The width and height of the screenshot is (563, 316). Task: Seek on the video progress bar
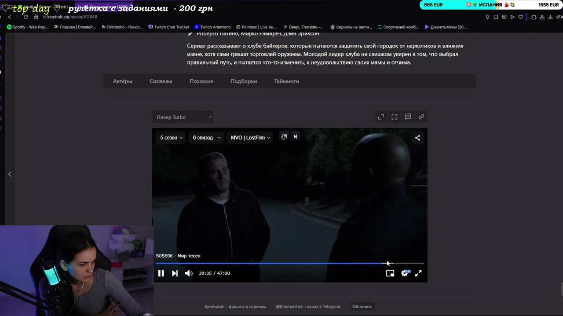point(290,263)
